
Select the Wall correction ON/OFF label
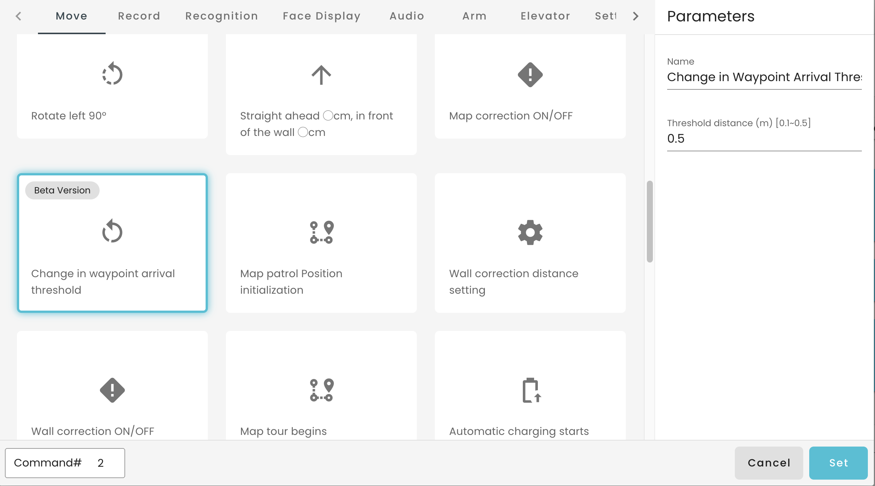[93, 431]
